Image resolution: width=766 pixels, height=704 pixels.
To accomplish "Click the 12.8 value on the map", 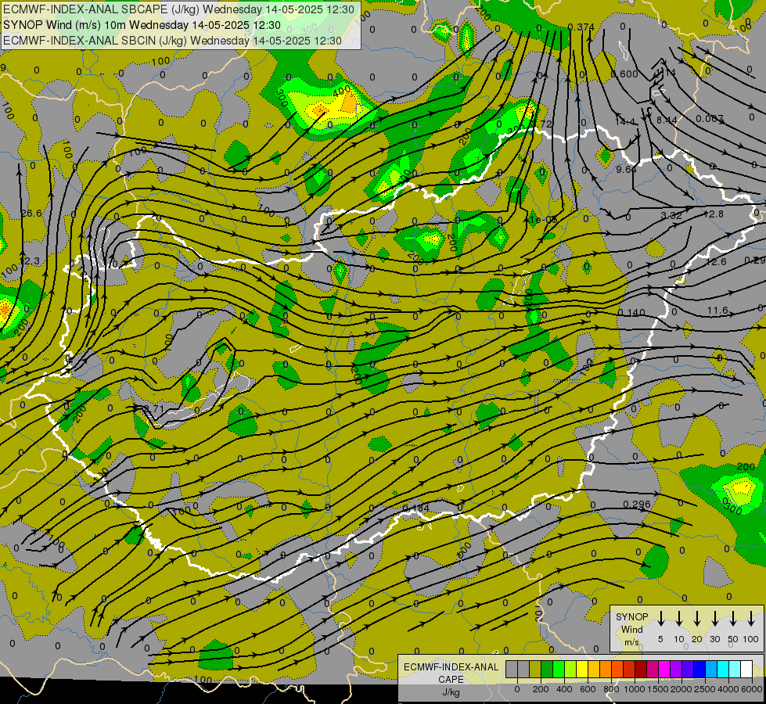I will 714,214.
